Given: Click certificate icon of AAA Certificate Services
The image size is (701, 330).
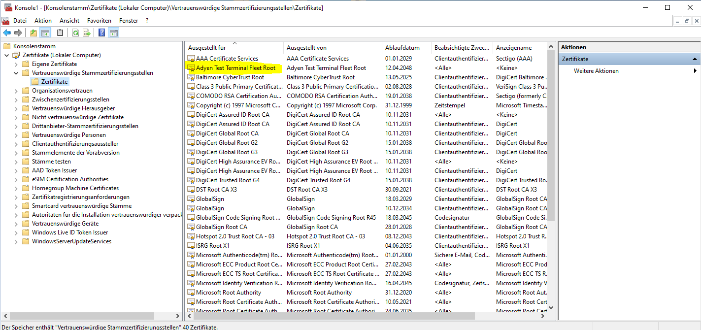Looking at the screenshot, I should 191,59.
